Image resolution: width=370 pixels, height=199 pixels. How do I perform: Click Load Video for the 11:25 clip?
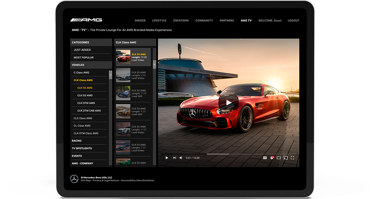(x=138, y=132)
